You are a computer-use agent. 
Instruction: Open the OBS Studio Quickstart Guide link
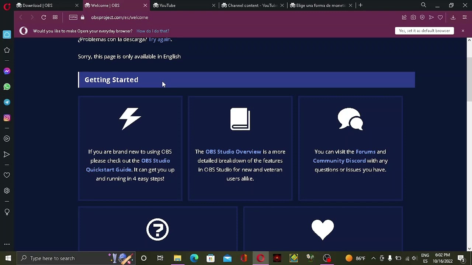click(128, 165)
